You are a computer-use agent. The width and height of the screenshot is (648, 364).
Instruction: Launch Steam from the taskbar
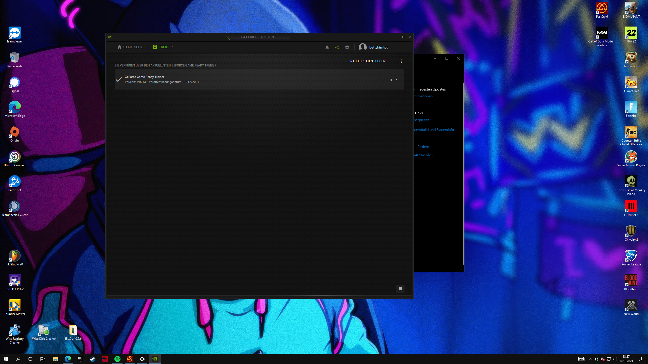click(93, 359)
